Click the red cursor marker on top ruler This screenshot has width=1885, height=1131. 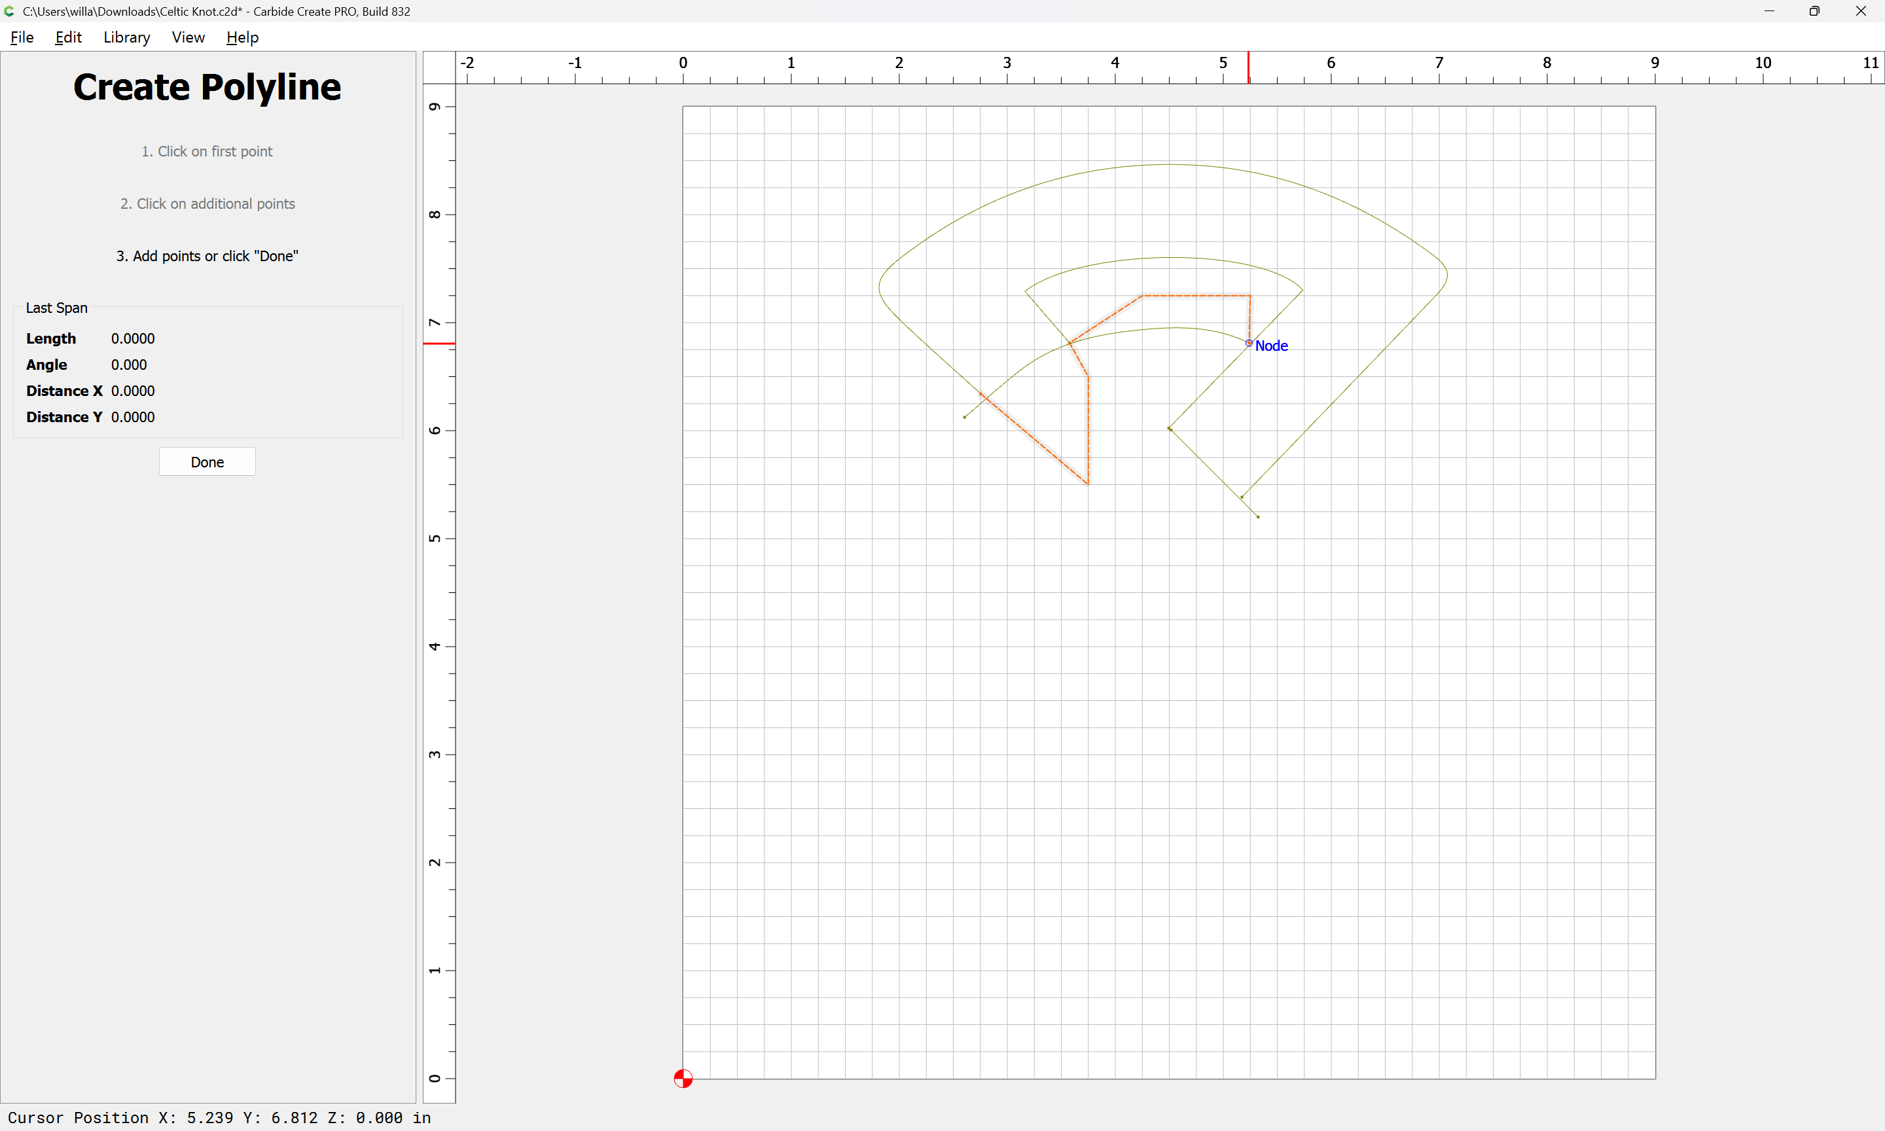[x=1248, y=67]
